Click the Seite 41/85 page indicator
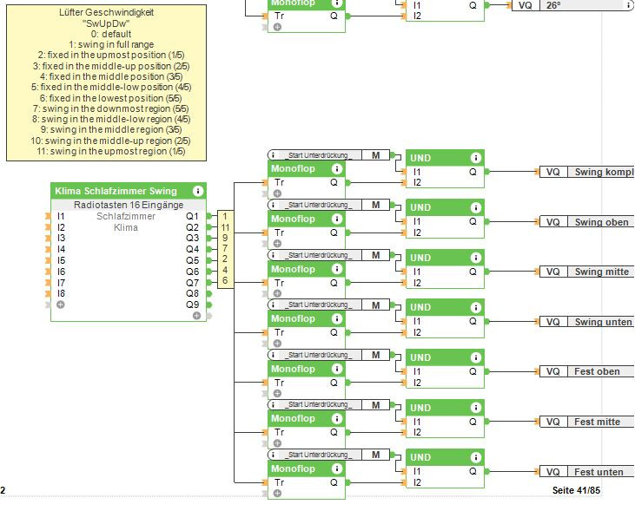 click(x=576, y=491)
